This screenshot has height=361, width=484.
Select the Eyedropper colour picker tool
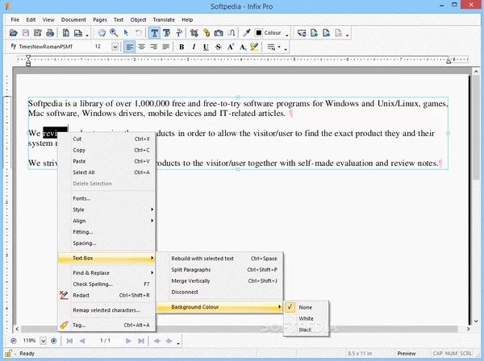pos(246,33)
